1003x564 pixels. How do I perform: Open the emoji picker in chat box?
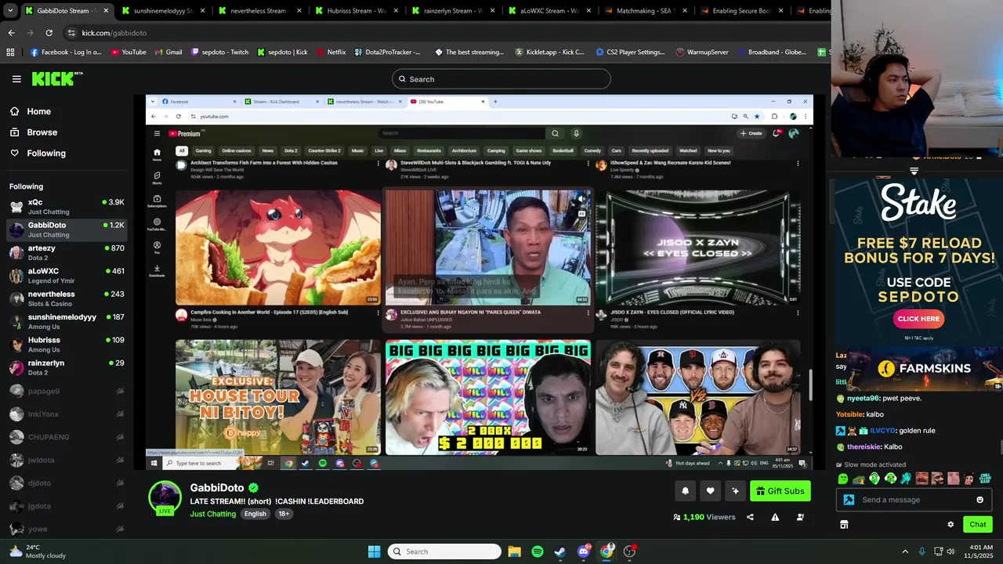click(979, 500)
